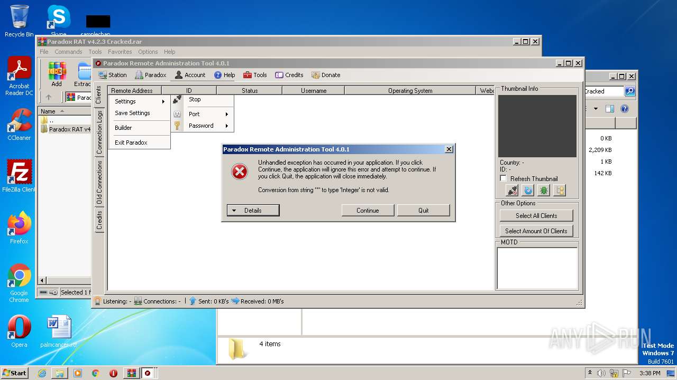Click the Operating System column header
The width and height of the screenshot is (677, 380).
coord(410,91)
